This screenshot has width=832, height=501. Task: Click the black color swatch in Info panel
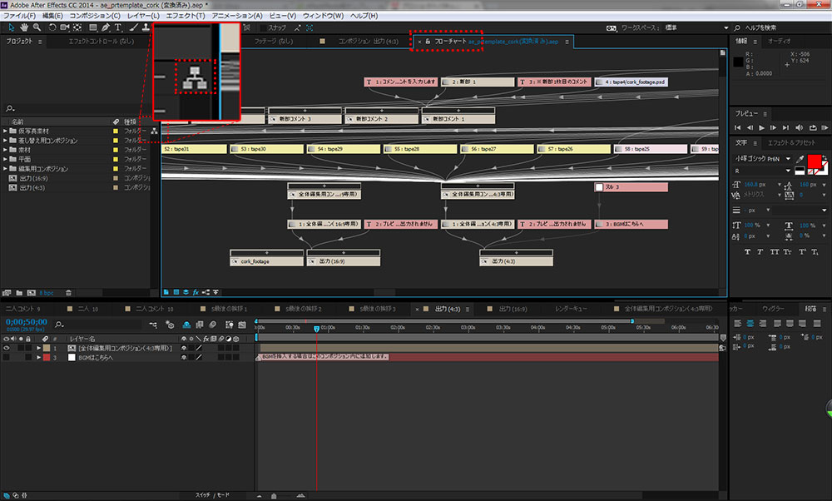[737, 62]
